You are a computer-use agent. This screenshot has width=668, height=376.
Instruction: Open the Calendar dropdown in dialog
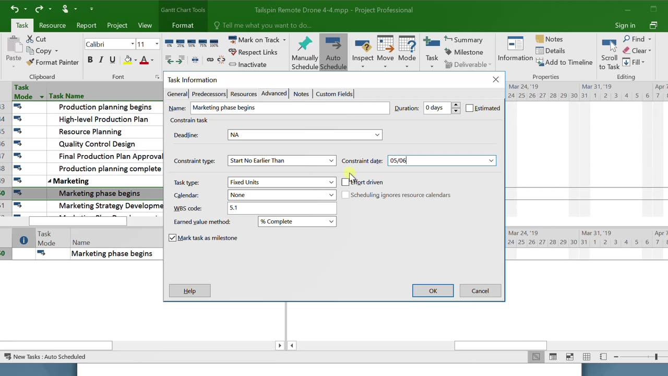click(x=331, y=195)
